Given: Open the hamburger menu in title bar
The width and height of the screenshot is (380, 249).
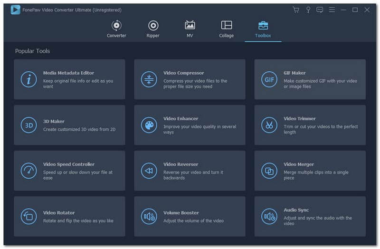Looking at the screenshot, I should pos(332,10).
